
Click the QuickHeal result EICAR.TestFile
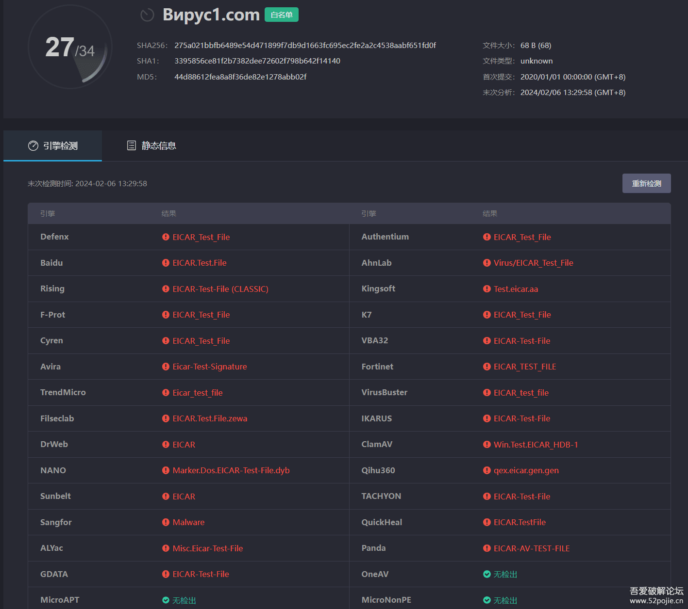(520, 522)
